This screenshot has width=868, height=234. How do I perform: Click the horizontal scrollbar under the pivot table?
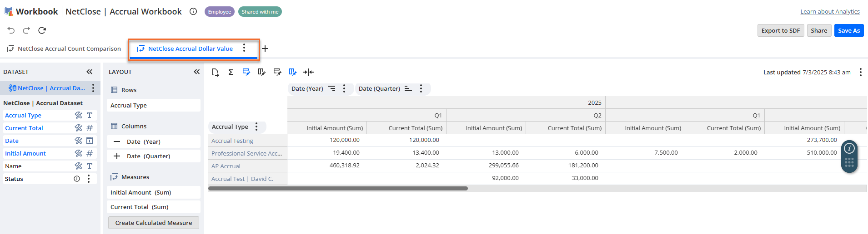[338, 188]
